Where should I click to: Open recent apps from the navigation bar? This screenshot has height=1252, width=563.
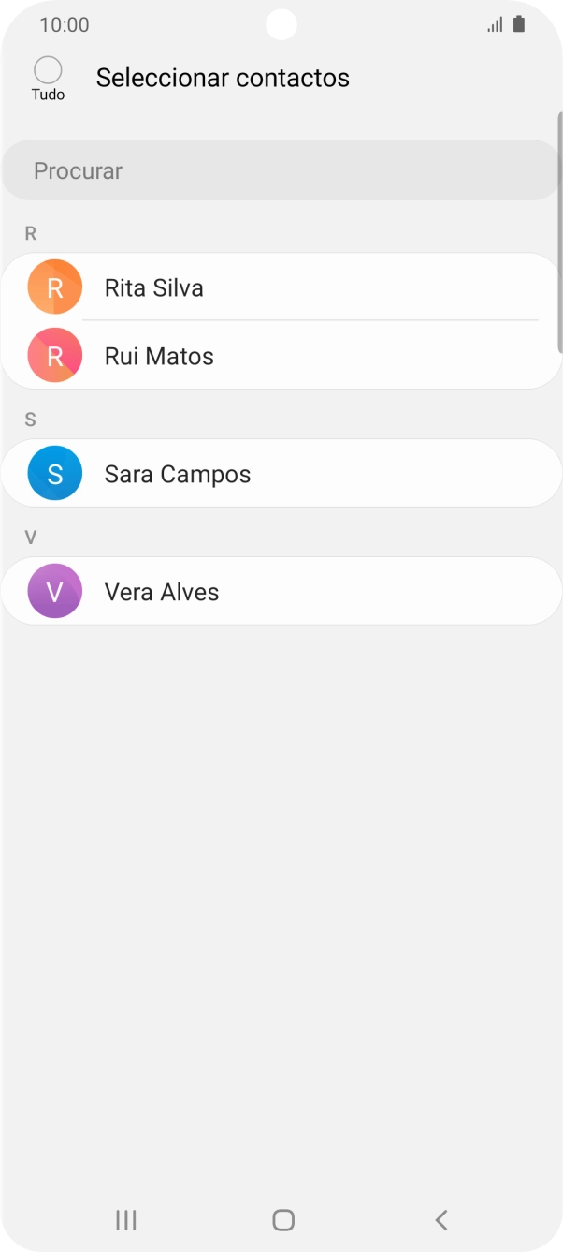124,1220
